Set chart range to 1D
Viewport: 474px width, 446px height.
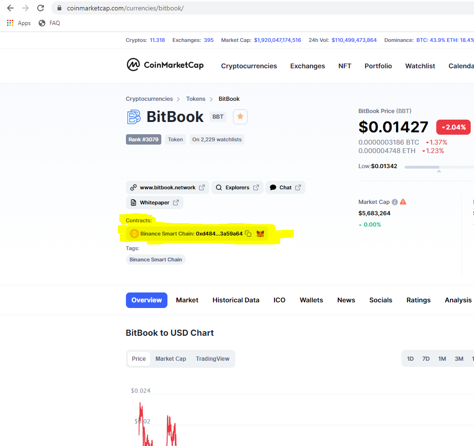click(410, 359)
